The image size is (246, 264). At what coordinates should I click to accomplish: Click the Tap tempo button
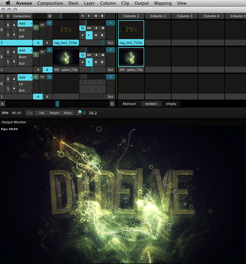click(x=42, y=113)
